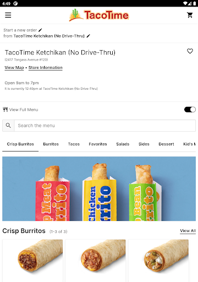Show the Salads tab
This screenshot has height=282, width=198.
[123, 144]
